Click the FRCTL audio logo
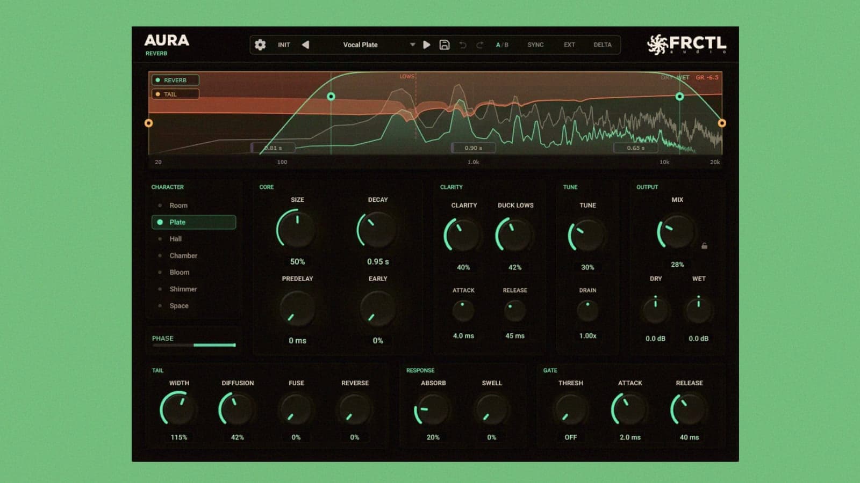860x483 pixels. pyautogui.click(x=687, y=44)
